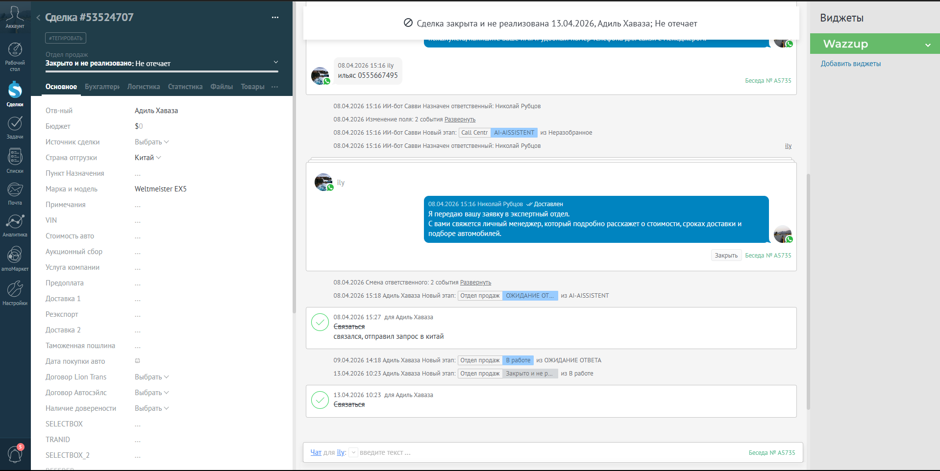Switch to Основное tab

coord(61,87)
